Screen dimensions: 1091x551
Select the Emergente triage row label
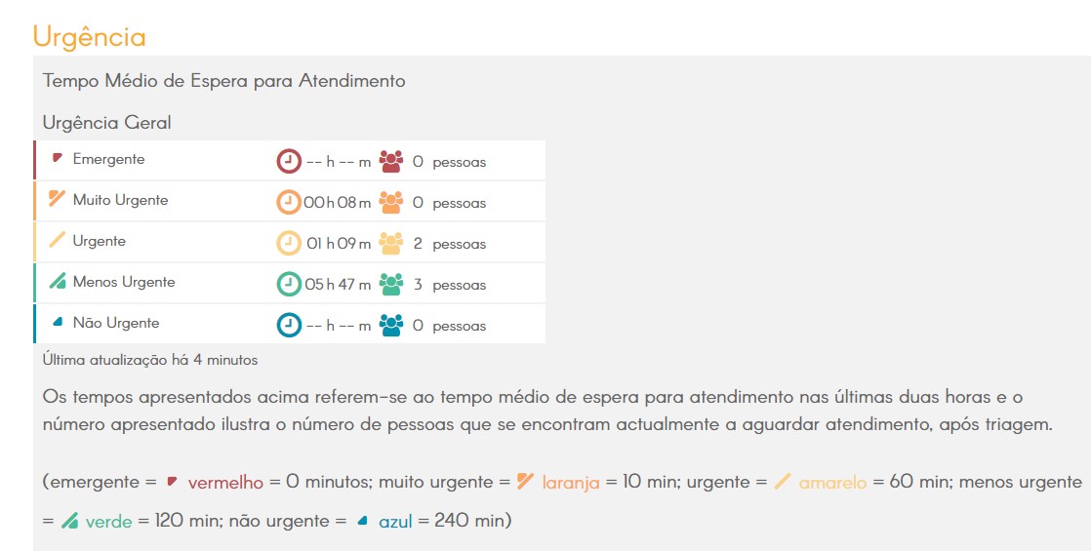click(108, 159)
